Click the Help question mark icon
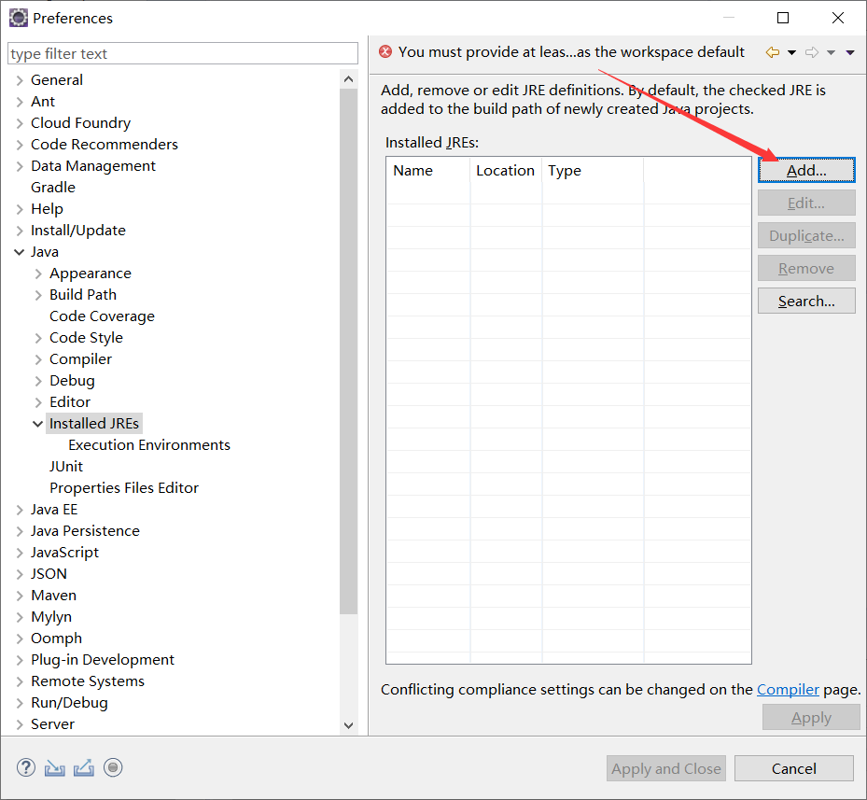 [x=26, y=767]
